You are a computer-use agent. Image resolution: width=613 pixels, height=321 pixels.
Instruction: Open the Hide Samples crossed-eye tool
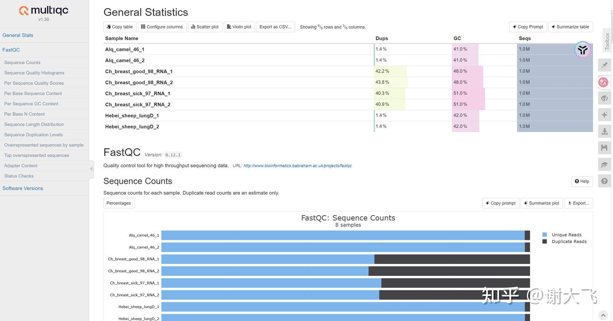click(x=604, y=98)
